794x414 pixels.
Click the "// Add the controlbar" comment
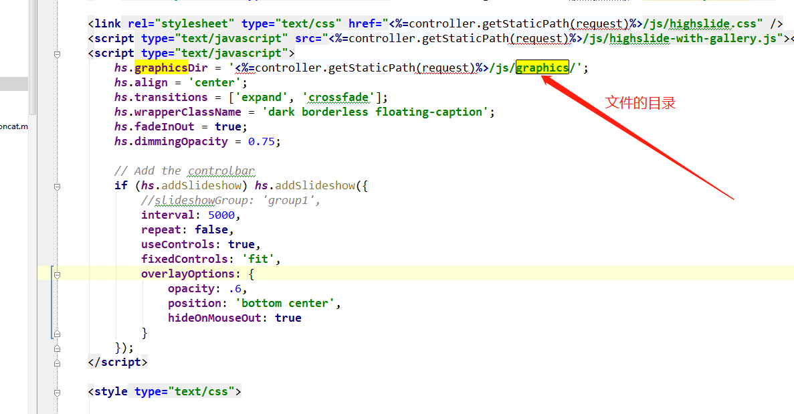tap(185, 171)
